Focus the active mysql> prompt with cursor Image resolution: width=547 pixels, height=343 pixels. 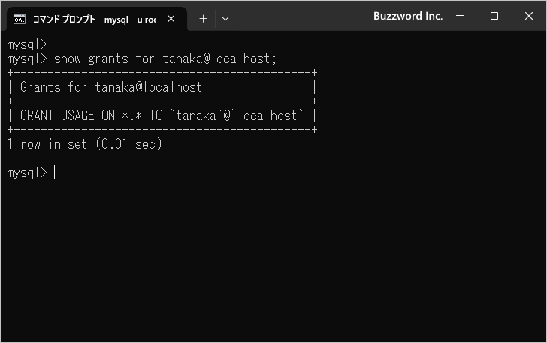tap(54, 173)
